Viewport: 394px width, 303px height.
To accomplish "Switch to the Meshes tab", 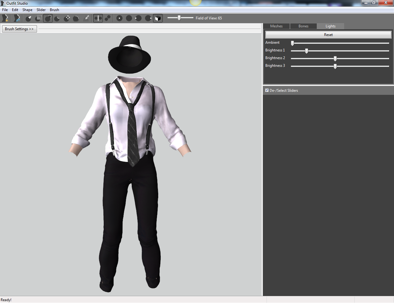I will (x=276, y=26).
